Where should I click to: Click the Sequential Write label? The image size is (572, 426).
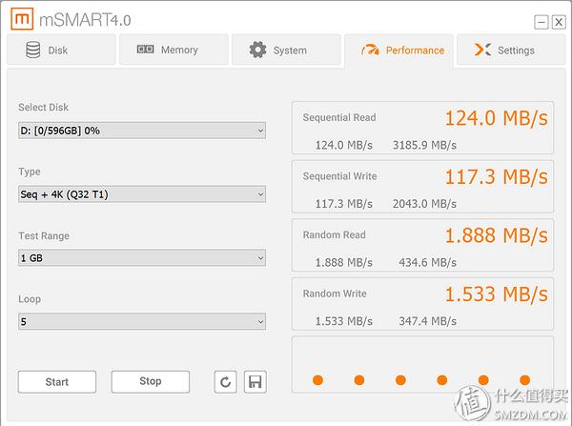click(340, 176)
